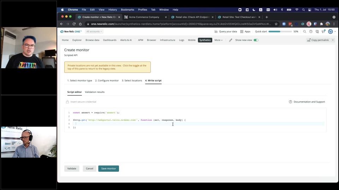Open the macOS Wi-Fi status icon
Screen dimensions: 339x190
point(297,10)
